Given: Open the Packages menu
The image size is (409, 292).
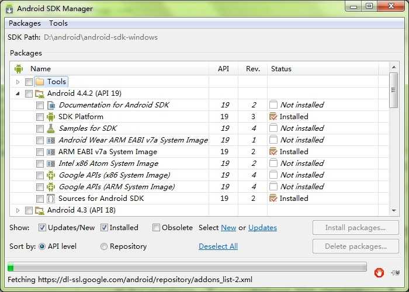Looking at the screenshot, I should pyautogui.click(x=25, y=23).
